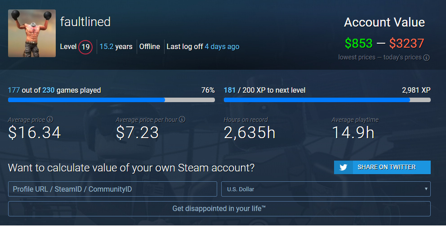Focus the Profile URL / SteamID input field

tap(113, 189)
